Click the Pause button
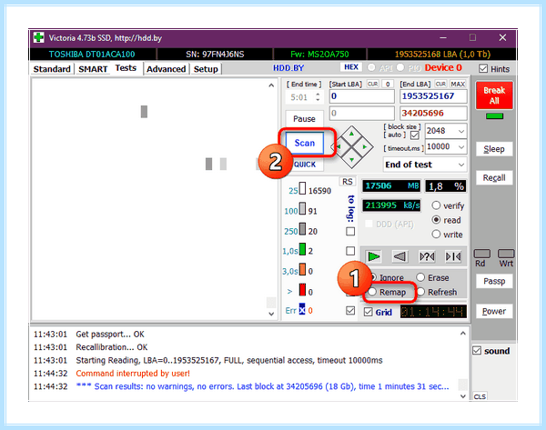The image size is (546, 430). pyautogui.click(x=304, y=118)
